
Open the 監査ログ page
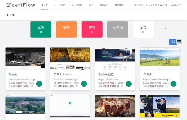[x=104, y=5]
